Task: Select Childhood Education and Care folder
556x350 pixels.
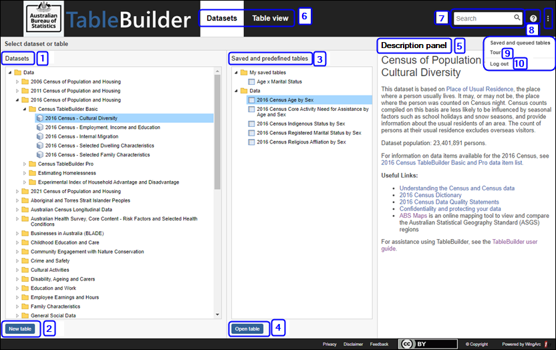Action: [65, 242]
